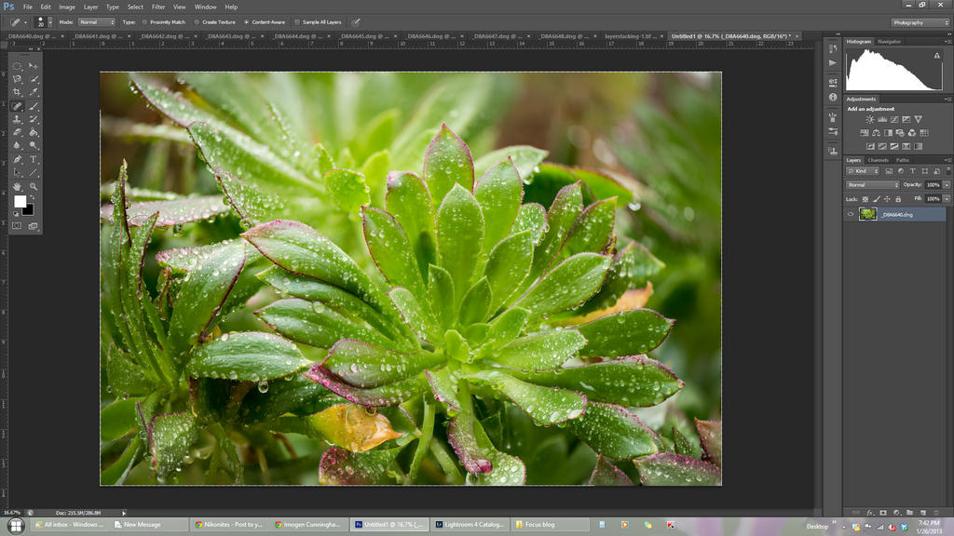Switch to the Navigator panel tab
954x536 pixels.
pos(889,41)
